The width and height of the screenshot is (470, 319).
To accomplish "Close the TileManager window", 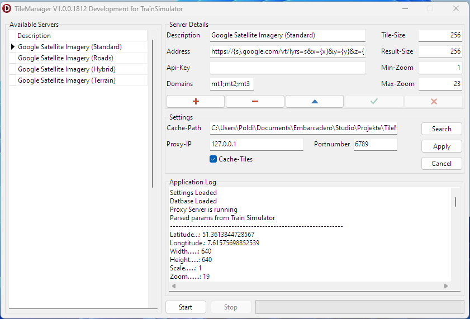I will [x=456, y=8].
